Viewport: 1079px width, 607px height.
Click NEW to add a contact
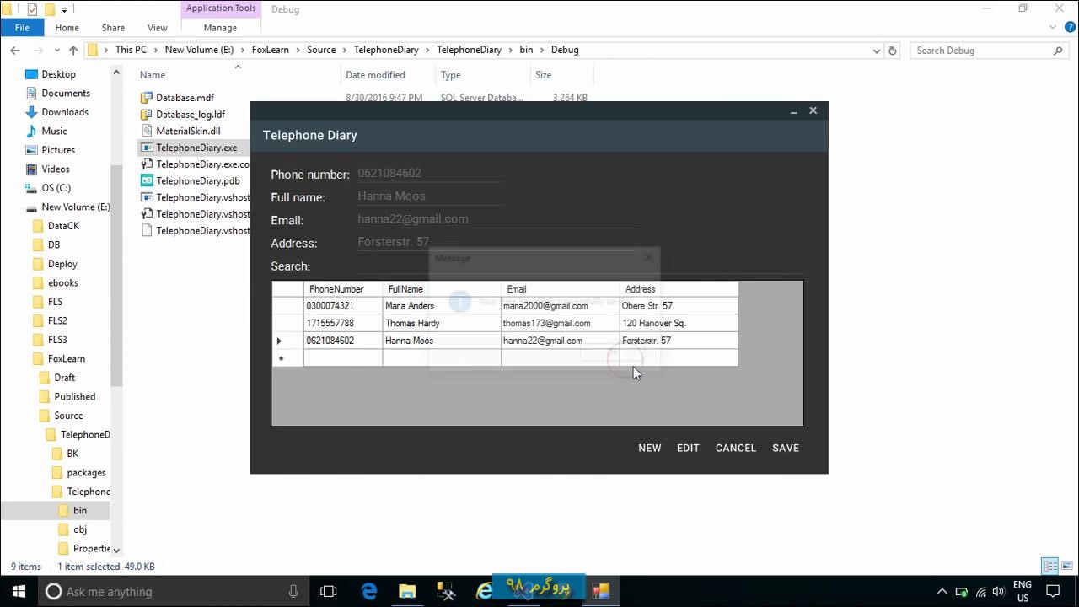pyautogui.click(x=649, y=448)
